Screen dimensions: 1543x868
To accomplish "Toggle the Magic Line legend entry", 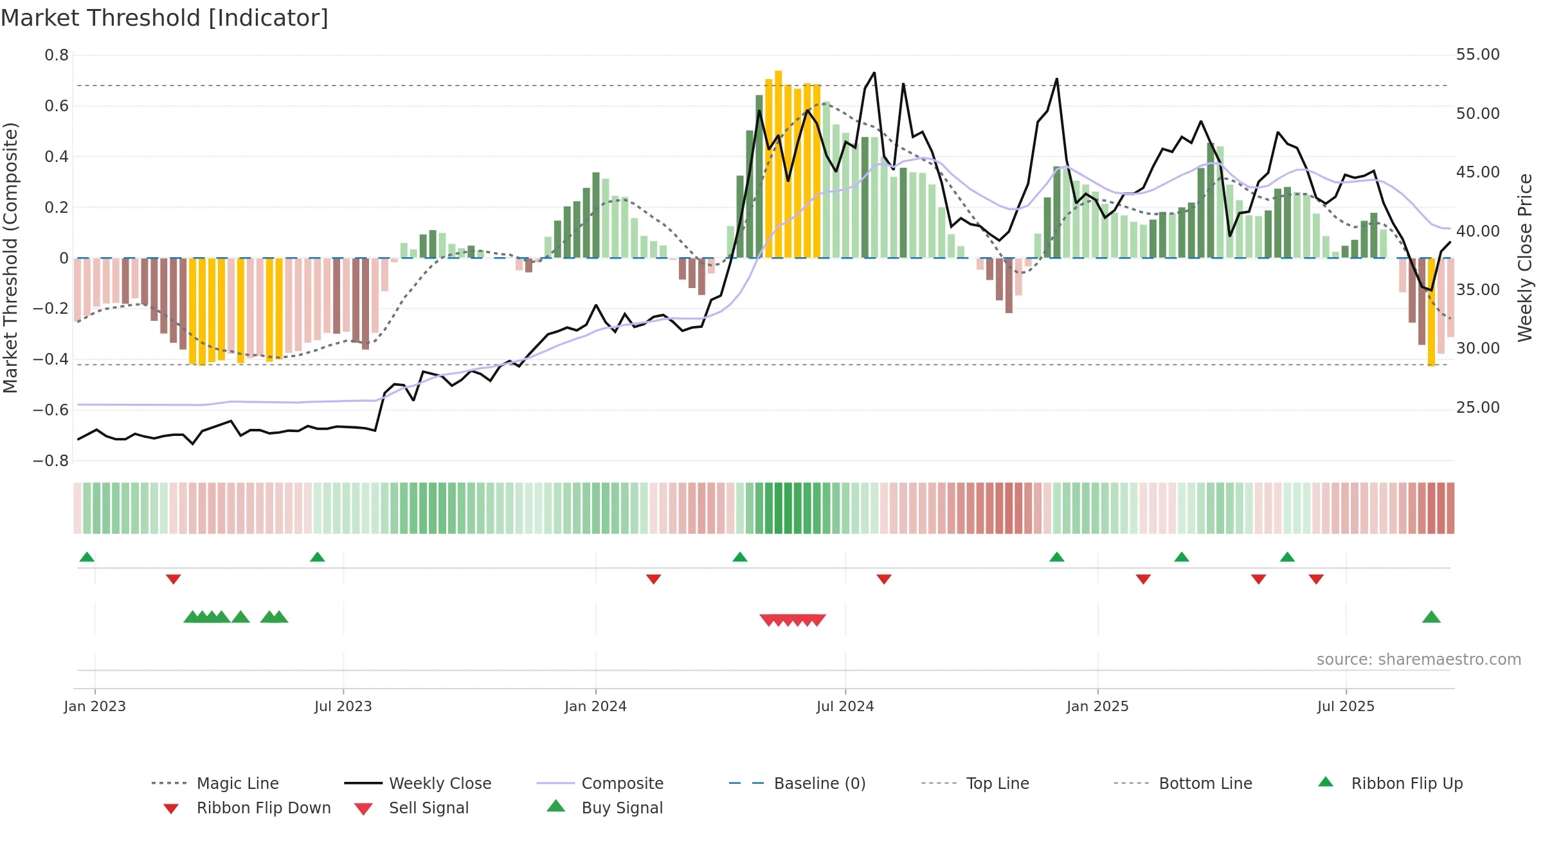I will pyautogui.click(x=215, y=783).
